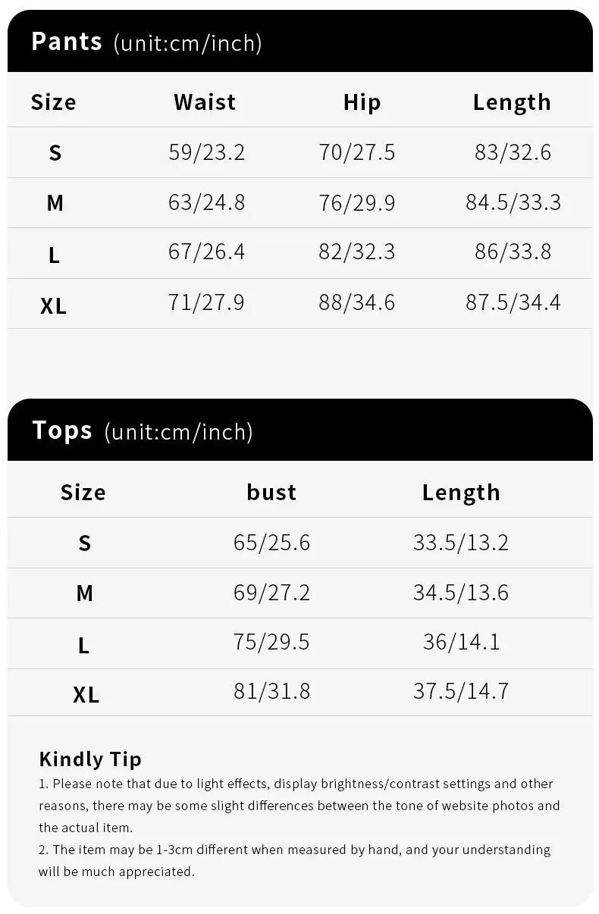
Task: Select pants size S row label
Action: 55,153
